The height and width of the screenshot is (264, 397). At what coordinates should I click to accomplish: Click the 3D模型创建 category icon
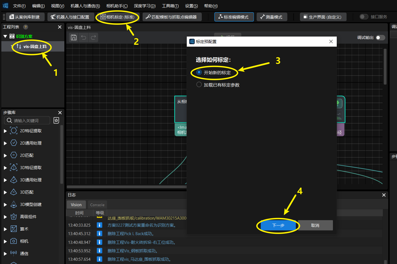coord(14,204)
